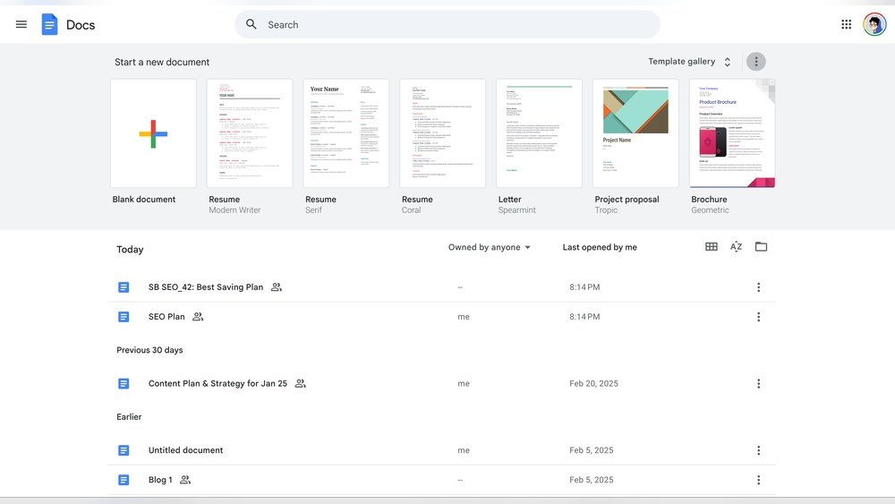Create a Blank document

pos(153,133)
